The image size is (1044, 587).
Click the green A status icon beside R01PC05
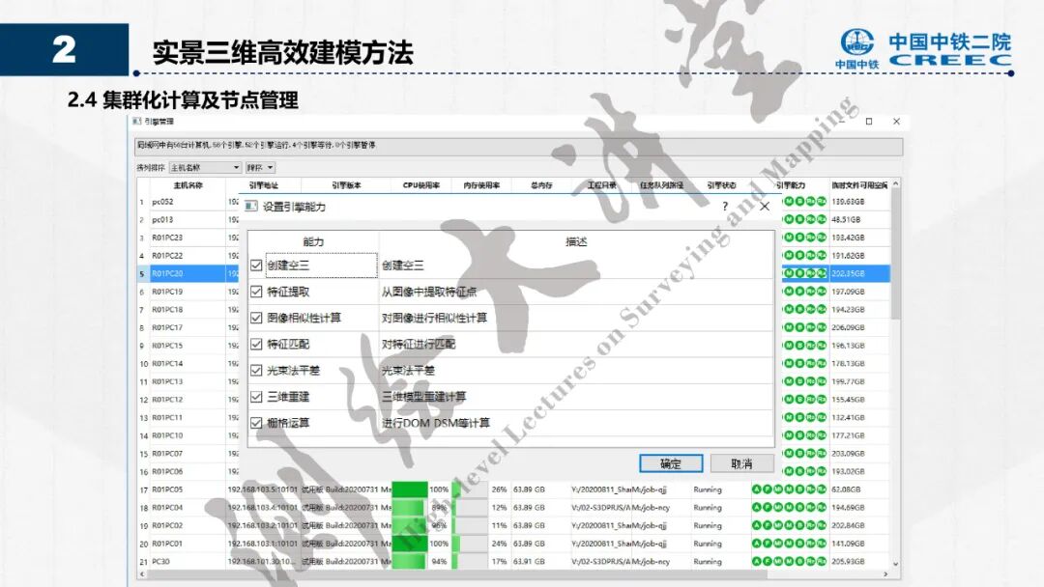(756, 489)
